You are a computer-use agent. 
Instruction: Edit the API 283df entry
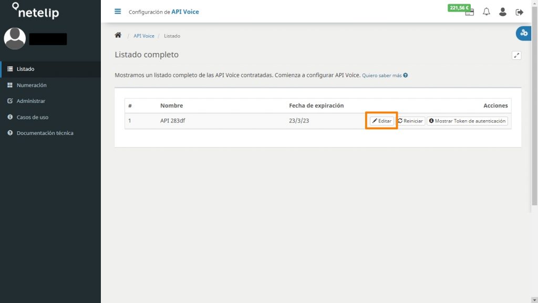pyautogui.click(x=381, y=120)
